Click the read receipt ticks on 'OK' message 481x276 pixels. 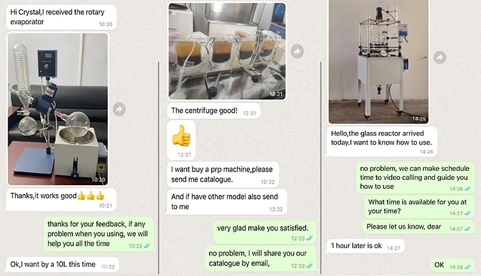tap(467, 267)
